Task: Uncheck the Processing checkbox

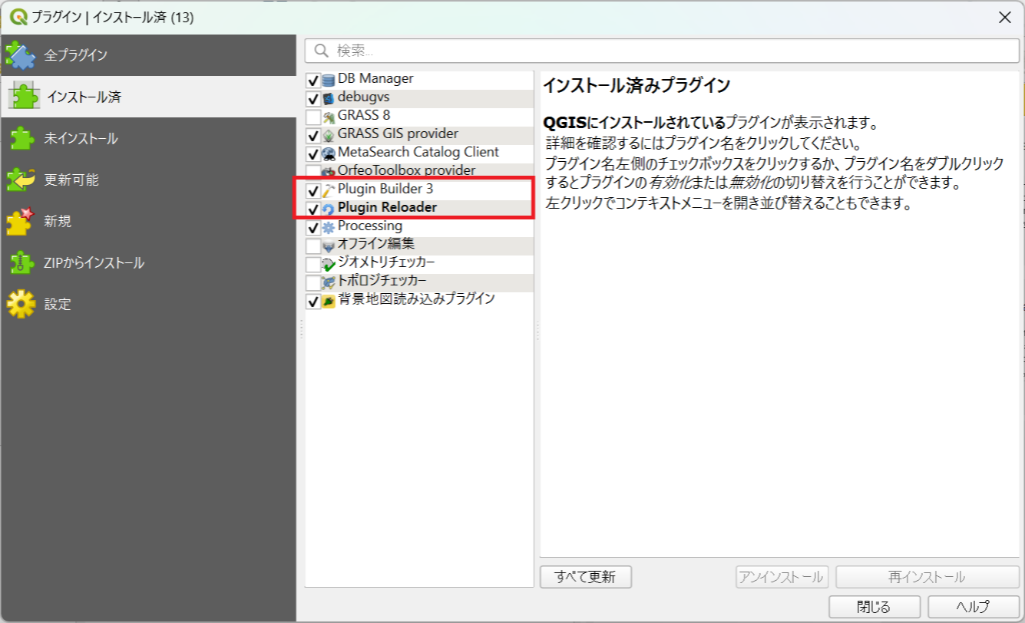Action: [313, 228]
